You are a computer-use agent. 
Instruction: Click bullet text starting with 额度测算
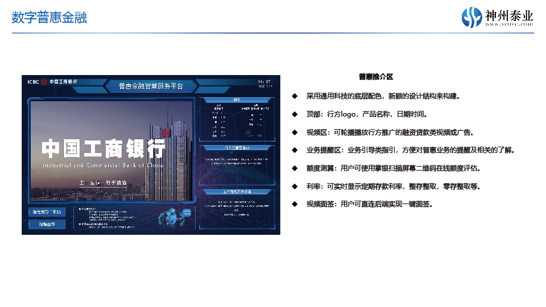tap(394, 168)
